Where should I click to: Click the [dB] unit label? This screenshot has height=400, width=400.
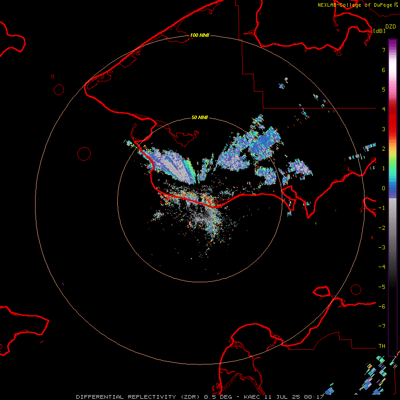(x=380, y=31)
